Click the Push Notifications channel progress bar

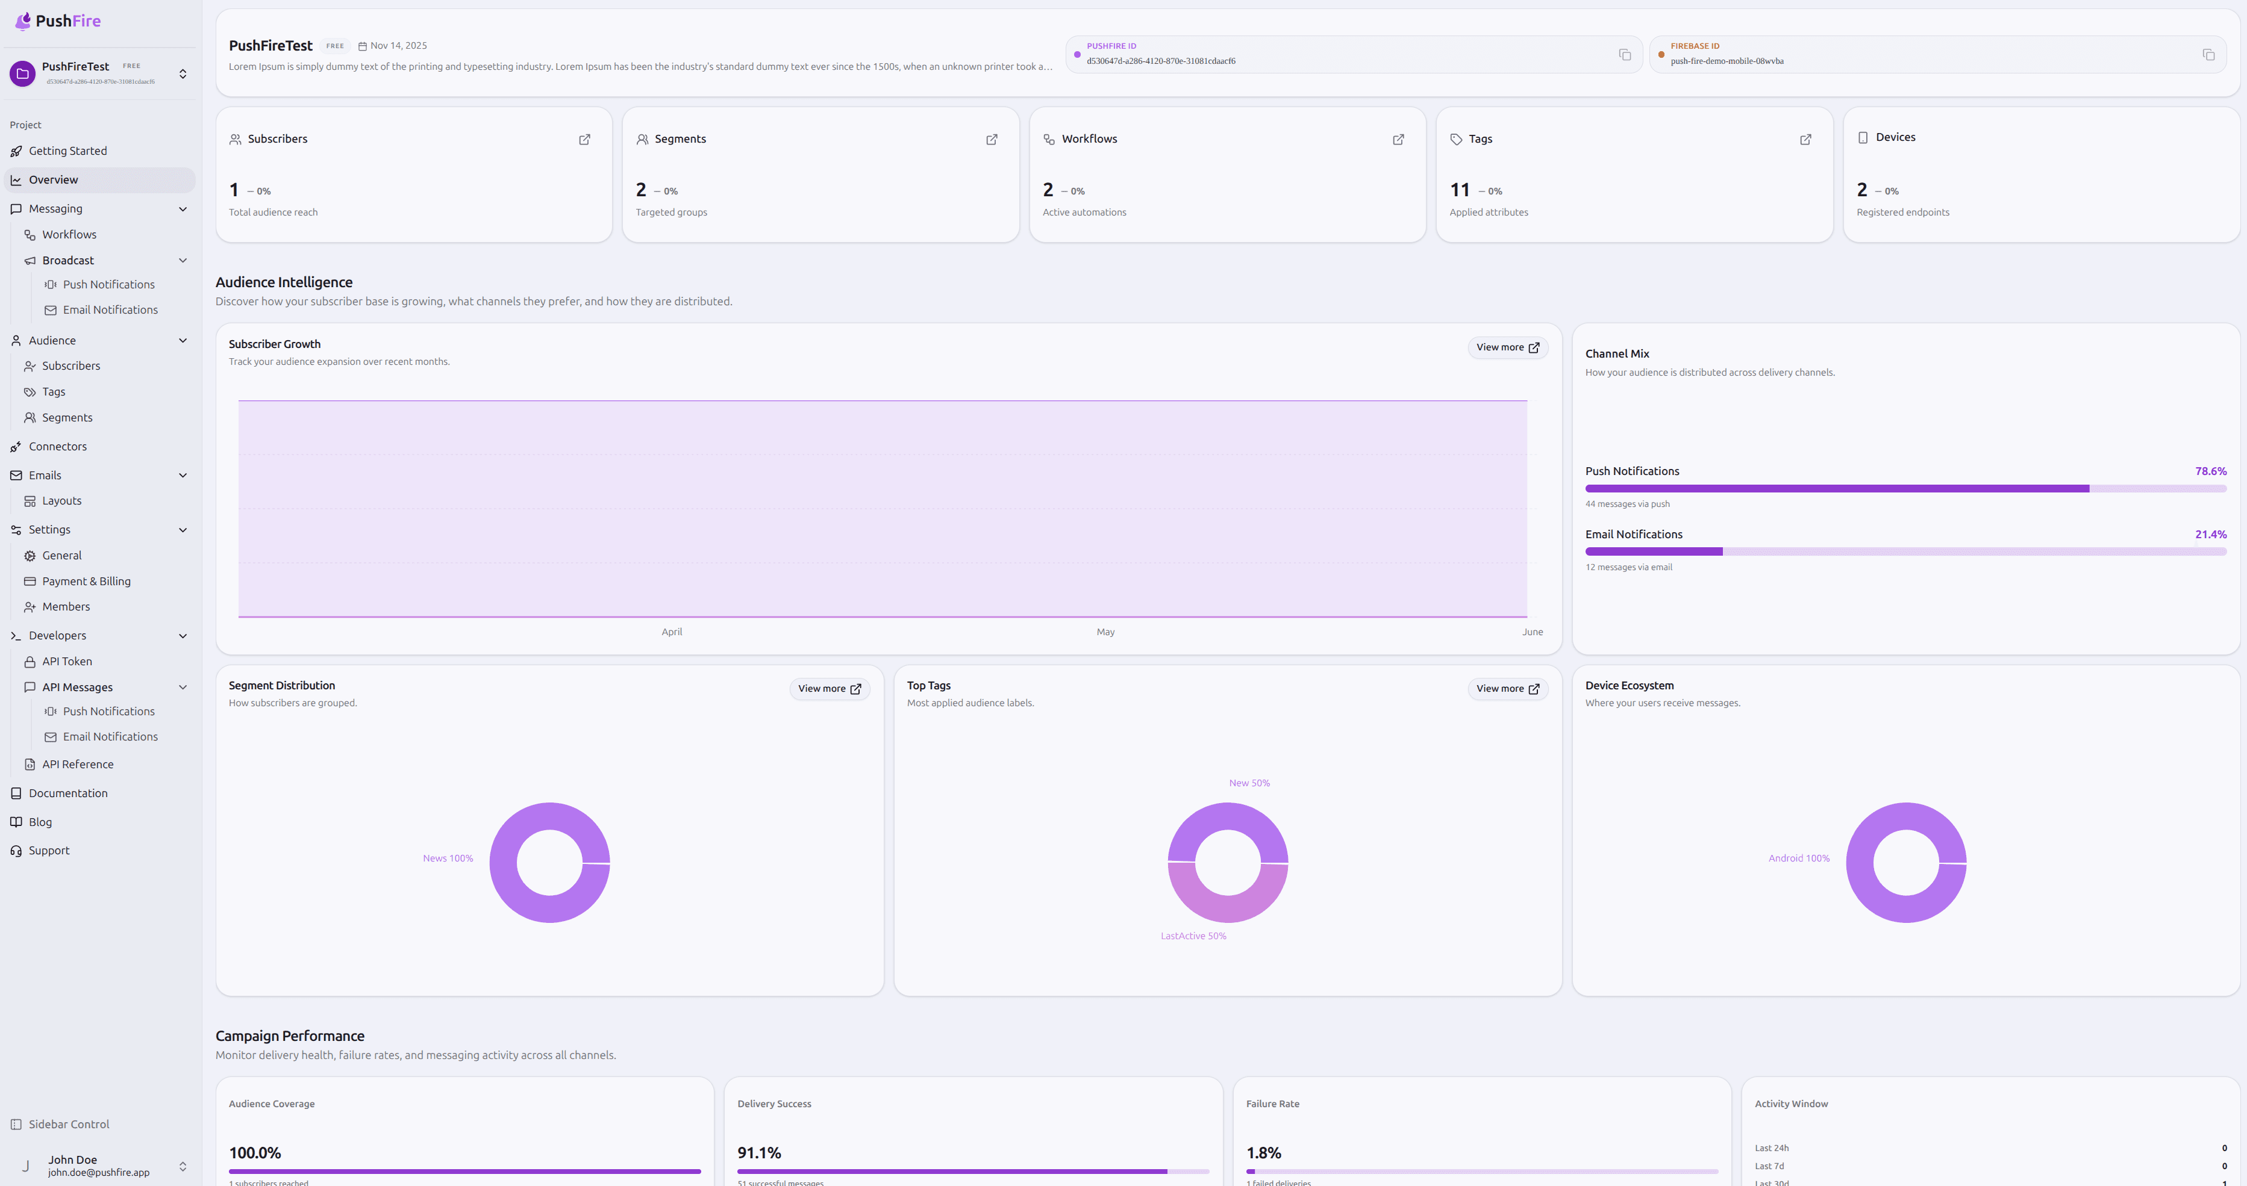coord(1906,489)
